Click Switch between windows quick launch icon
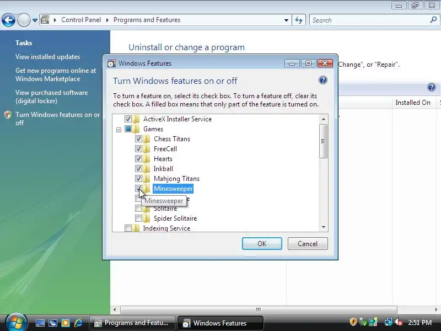The image size is (441, 331). click(52, 323)
